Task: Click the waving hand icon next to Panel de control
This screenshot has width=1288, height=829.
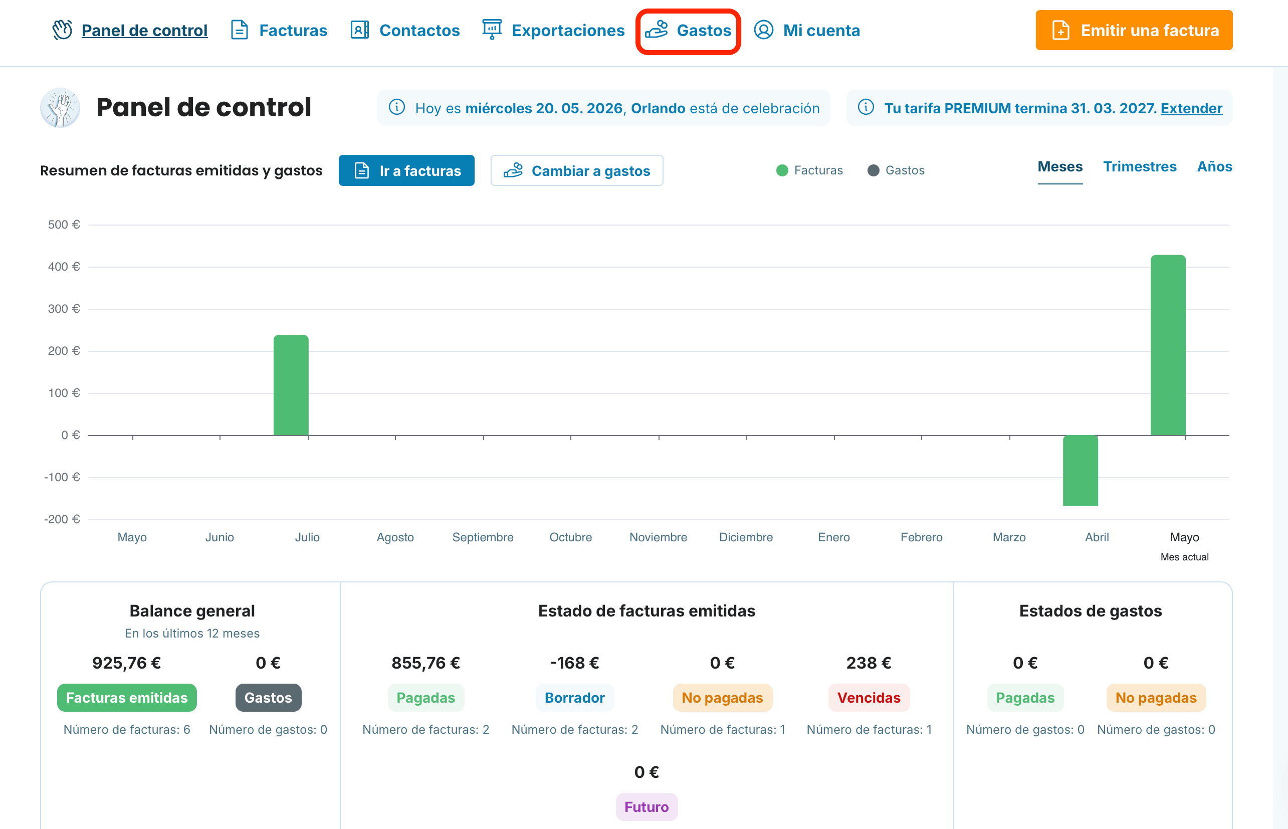Action: [62, 30]
